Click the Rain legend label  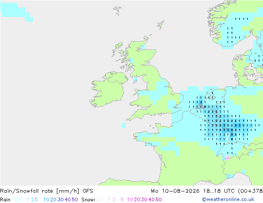click(5, 200)
